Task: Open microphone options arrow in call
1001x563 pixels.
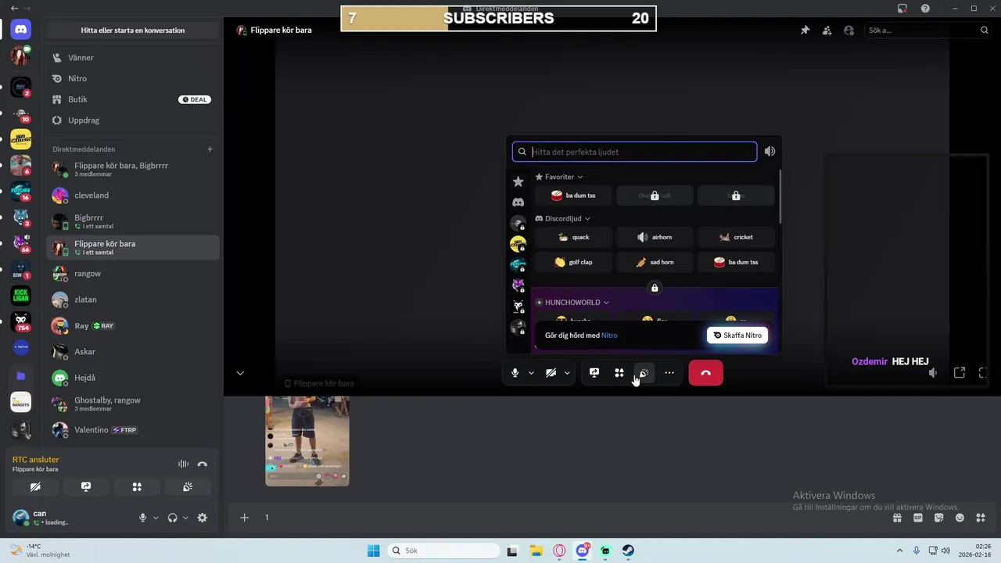Action: (x=531, y=373)
